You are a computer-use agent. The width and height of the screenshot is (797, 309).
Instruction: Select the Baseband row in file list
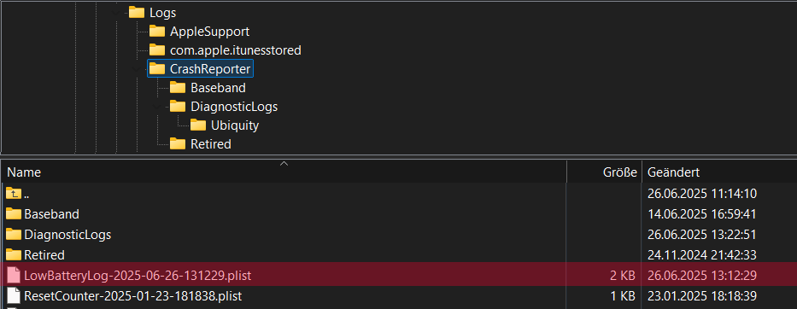point(398,214)
